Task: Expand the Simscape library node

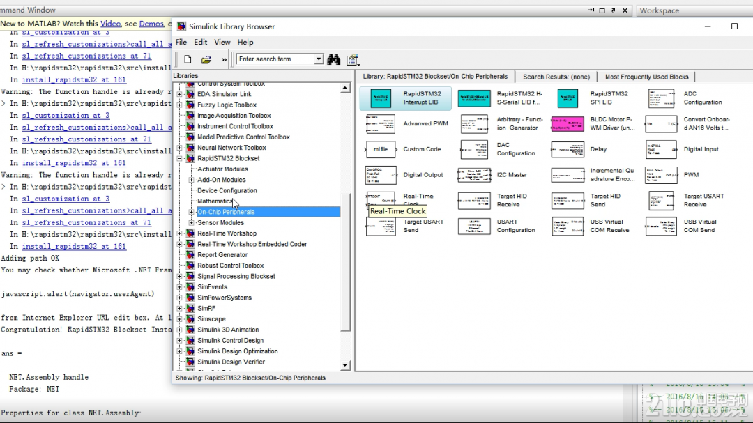Action: (180, 319)
